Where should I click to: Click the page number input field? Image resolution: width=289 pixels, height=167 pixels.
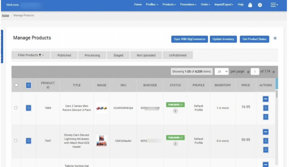click(x=255, y=71)
